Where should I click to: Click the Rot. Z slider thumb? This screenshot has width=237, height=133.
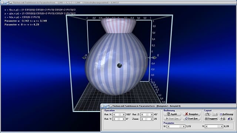point(147,115)
